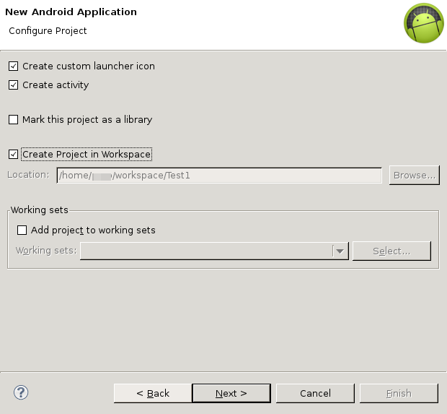Click the Browse... button
447x414 pixels.
pyautogui.click(x=415, y=175)
